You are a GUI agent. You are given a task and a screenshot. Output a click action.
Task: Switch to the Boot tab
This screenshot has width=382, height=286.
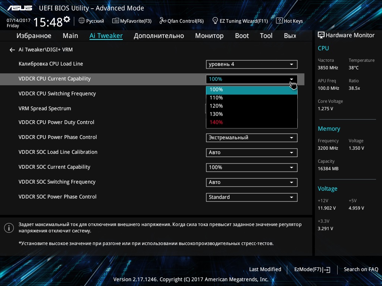pyautogui.click(x=242, y=36)
